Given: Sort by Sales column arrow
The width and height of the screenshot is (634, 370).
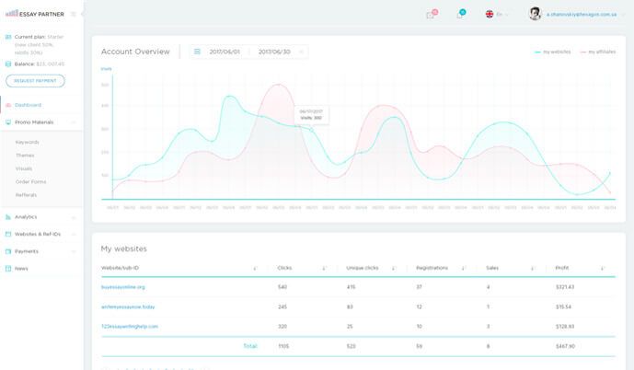Looking at the screenshot, I should 532,268.
